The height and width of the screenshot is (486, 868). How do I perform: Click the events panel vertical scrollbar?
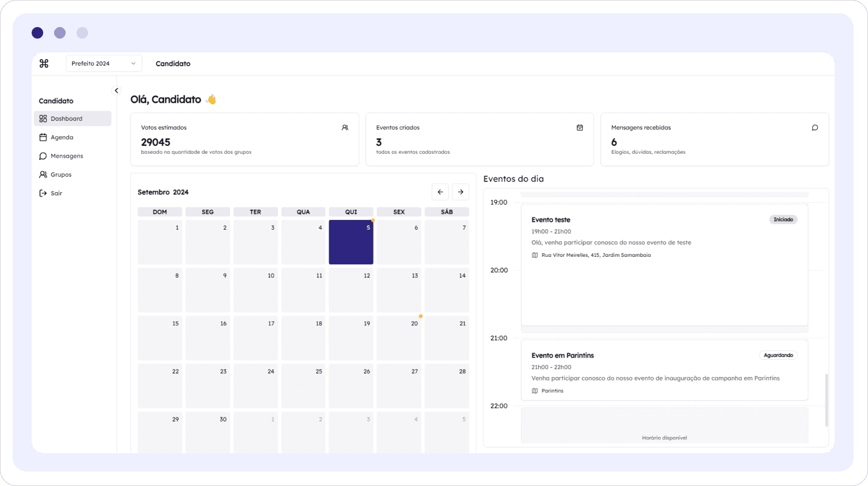tap(827, 400)
